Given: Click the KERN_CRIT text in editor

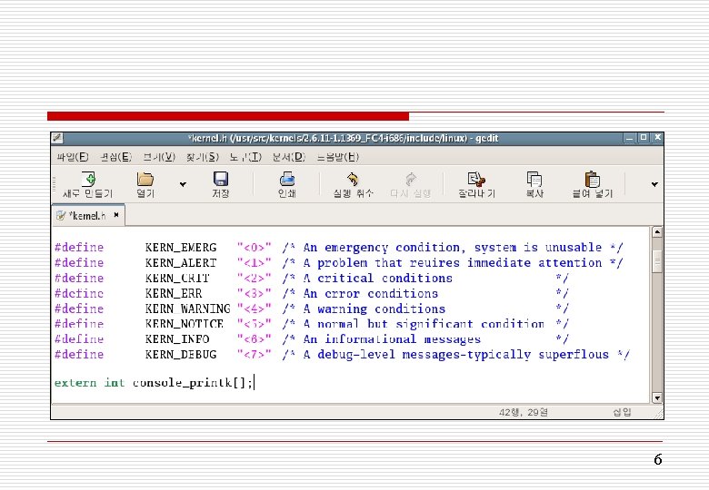Looking at the screenshot, I should (x=177, y=279).
